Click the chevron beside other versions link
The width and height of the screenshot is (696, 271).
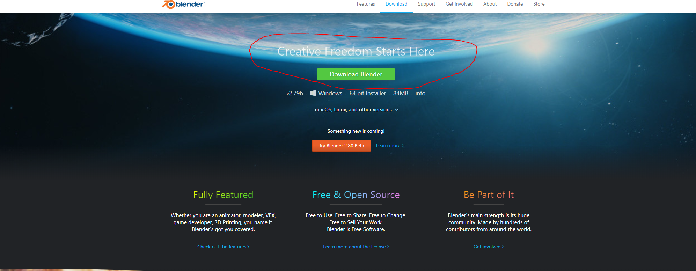397,110
